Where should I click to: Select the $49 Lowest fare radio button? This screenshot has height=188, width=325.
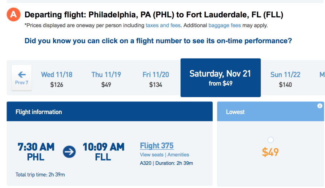click(270, 140)
